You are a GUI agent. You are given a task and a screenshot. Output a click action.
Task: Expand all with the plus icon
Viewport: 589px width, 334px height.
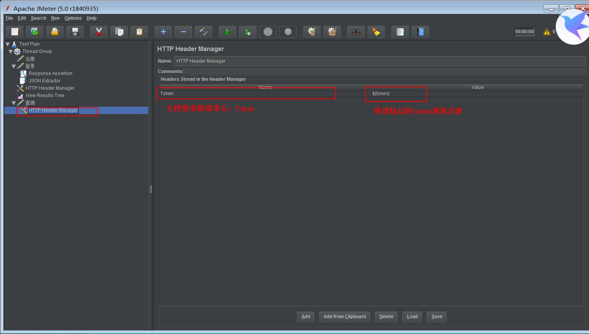click(x=163, y=32)
